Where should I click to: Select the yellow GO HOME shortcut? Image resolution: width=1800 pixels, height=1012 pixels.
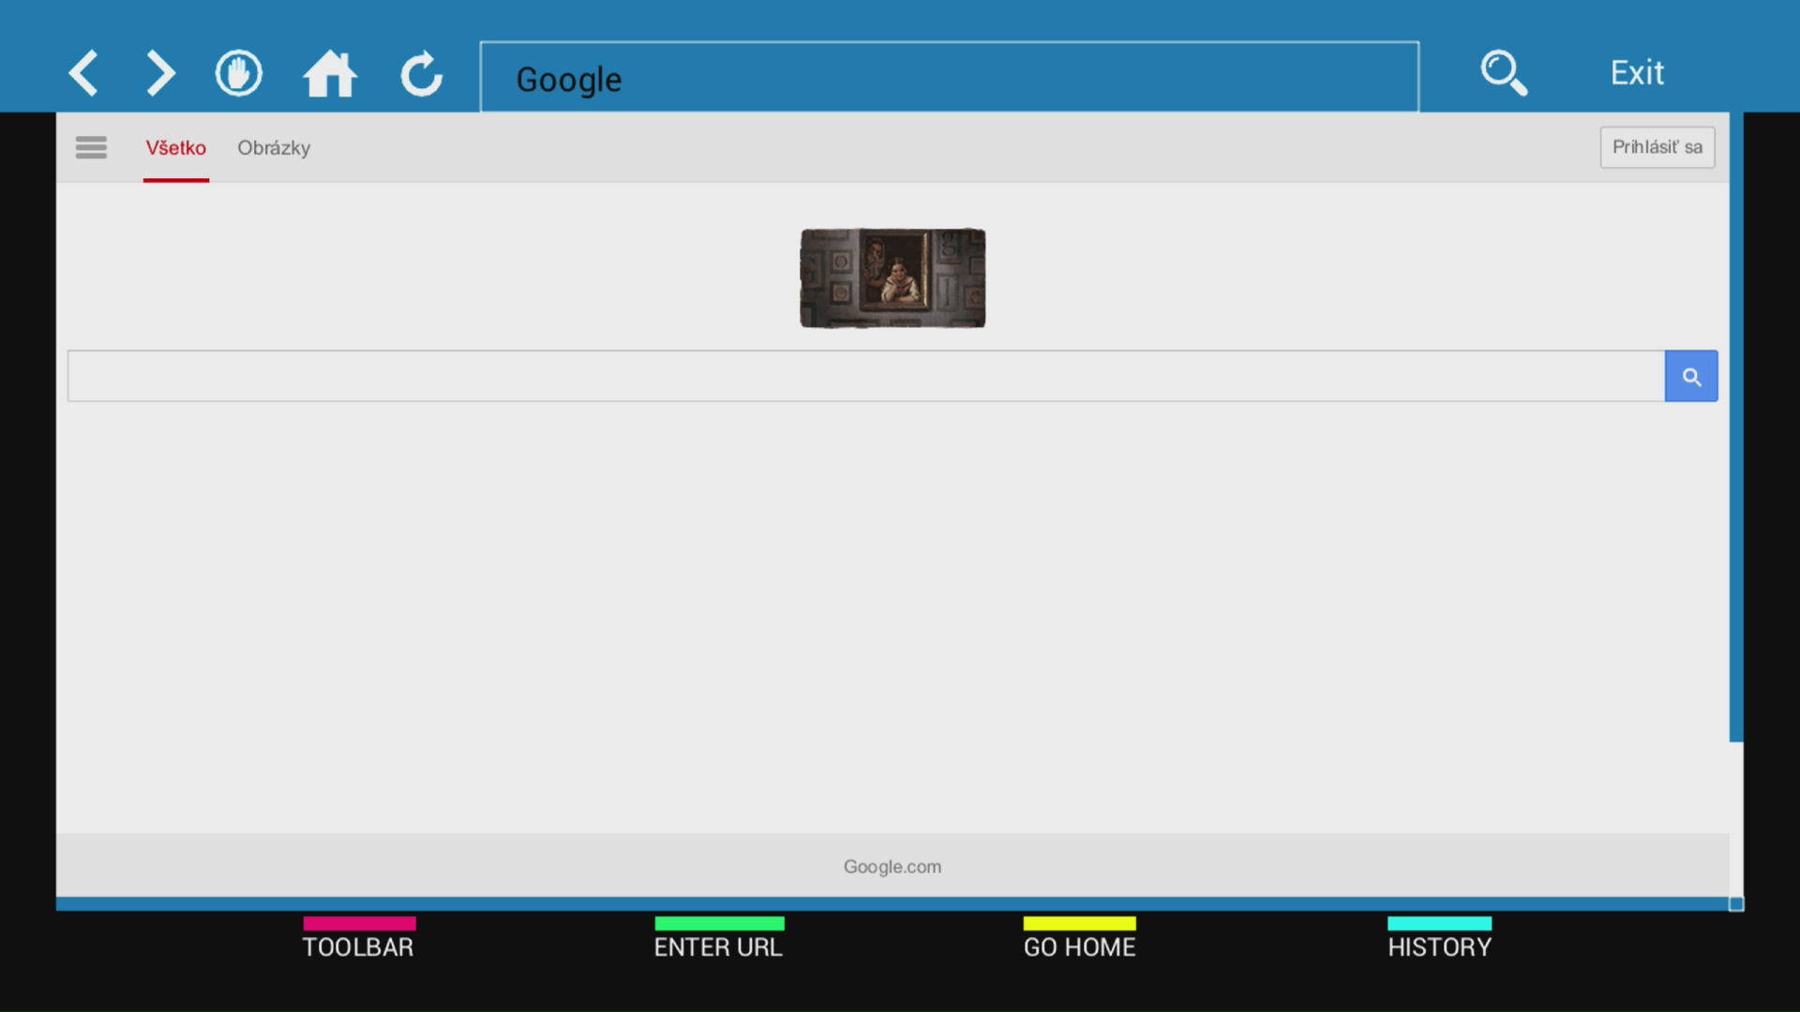(x=1079, y=938)
